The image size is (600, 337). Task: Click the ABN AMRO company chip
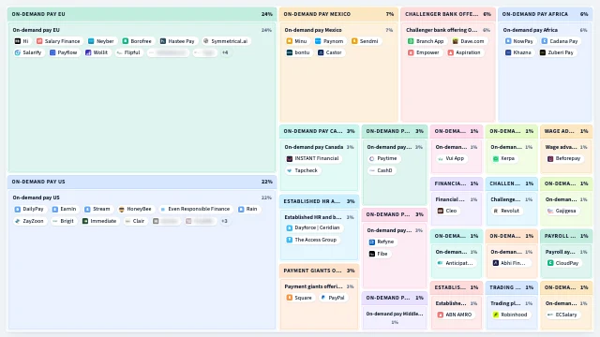[x=455, y=315]
